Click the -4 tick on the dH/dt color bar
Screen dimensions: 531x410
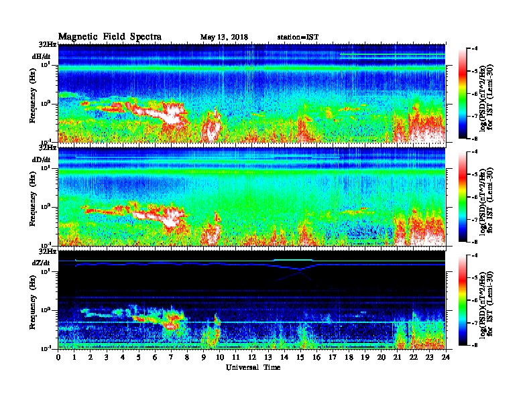[x=475, y=49]
